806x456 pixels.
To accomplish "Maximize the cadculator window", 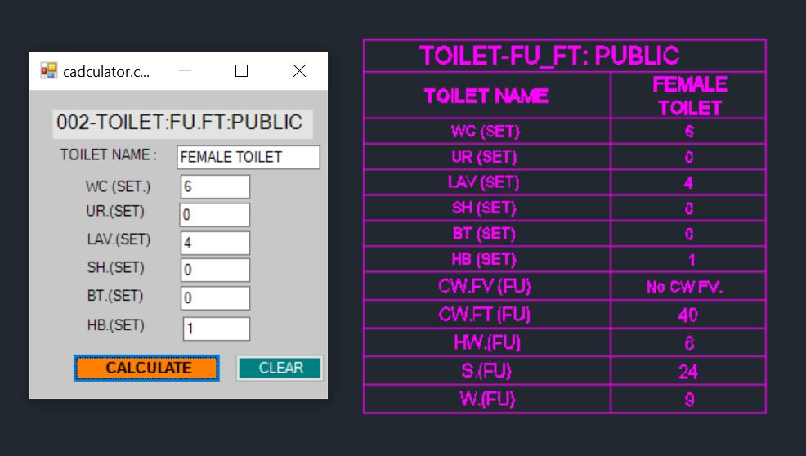I will click(x=241, y=71).
